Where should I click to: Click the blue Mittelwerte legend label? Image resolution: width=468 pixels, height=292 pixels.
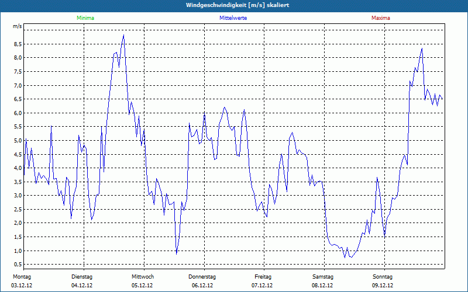click(233, 18)
